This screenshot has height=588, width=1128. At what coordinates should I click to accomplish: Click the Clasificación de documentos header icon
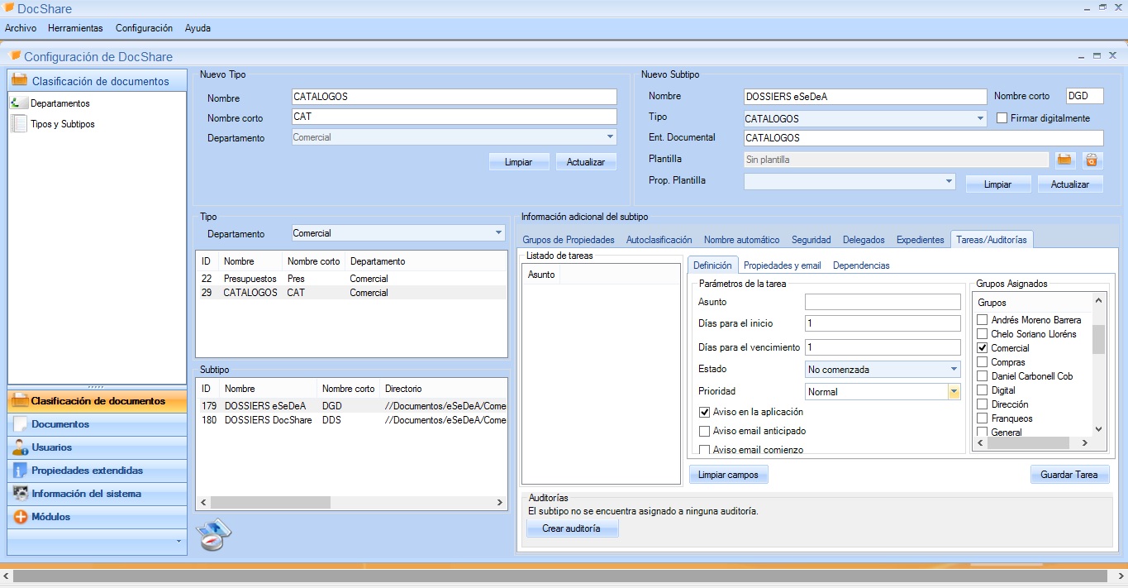[x=19, y=80]
